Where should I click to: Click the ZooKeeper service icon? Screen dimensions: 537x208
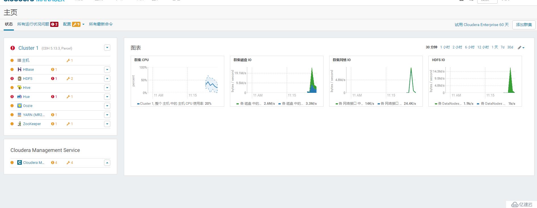tap(20, 124)
